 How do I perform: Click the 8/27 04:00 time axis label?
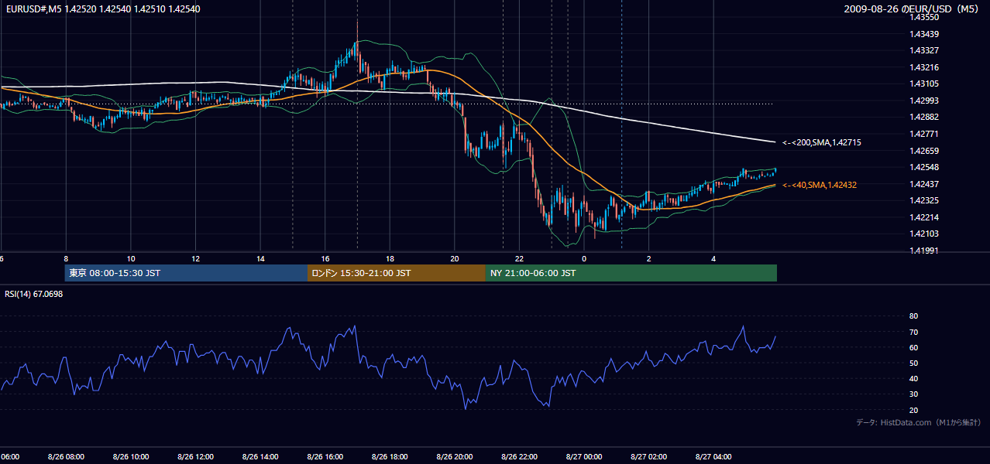click(x=713, y=456)
